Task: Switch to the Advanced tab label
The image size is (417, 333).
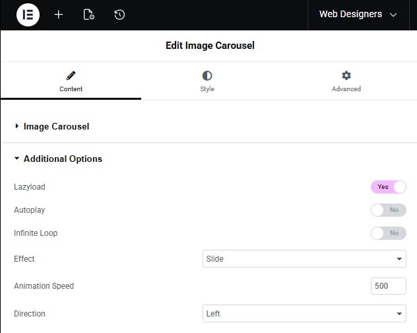Action: [x=346, y=89]
